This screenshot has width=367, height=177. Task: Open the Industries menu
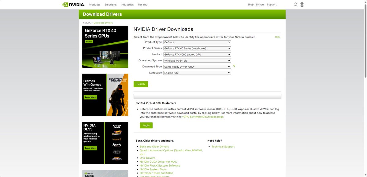point(127,5)
